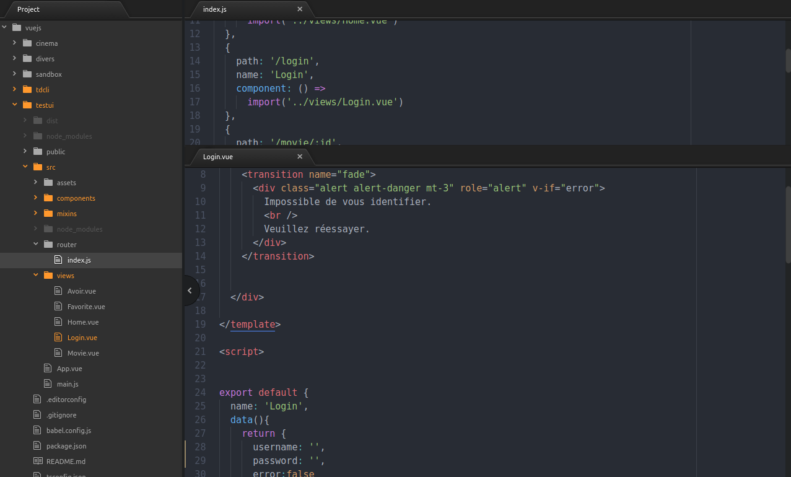Click the upper editor vertical scrollbar
This screenshot has height=477, width=791.
[788, 61]
